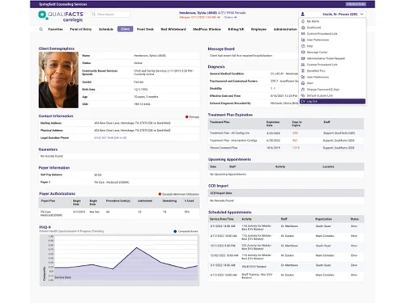The width and height of the screenshot is (405, 303).
Task: Click the Dashboard home icon in user menu
Action: point(303,27)
